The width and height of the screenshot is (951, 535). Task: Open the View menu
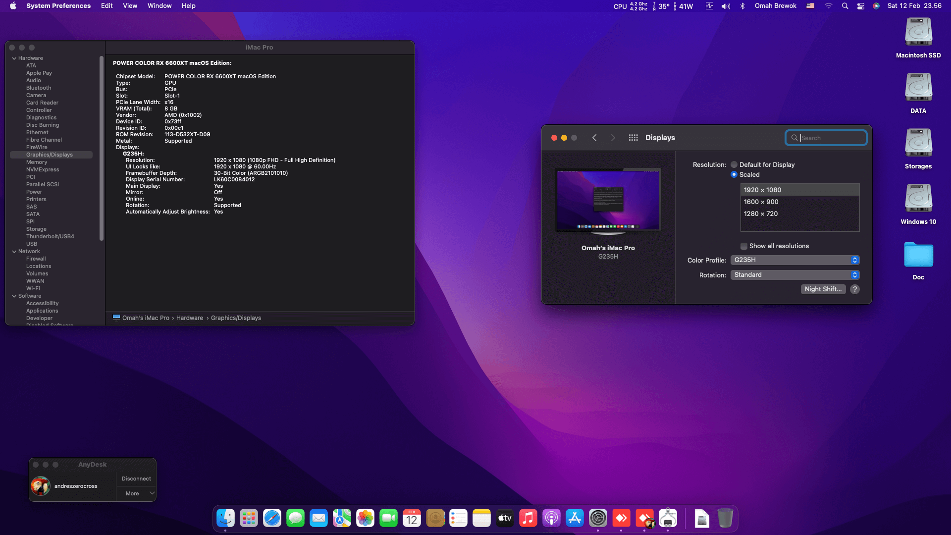130,6
